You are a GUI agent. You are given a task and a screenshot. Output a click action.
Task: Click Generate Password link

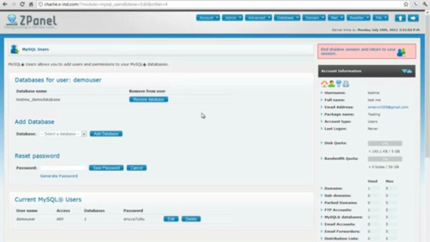(x=59, y=176)
